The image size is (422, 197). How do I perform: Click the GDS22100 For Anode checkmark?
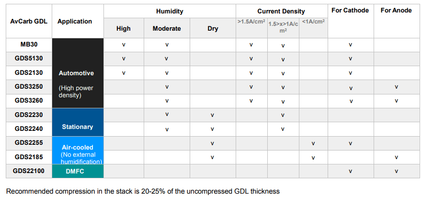pos(396,171)
